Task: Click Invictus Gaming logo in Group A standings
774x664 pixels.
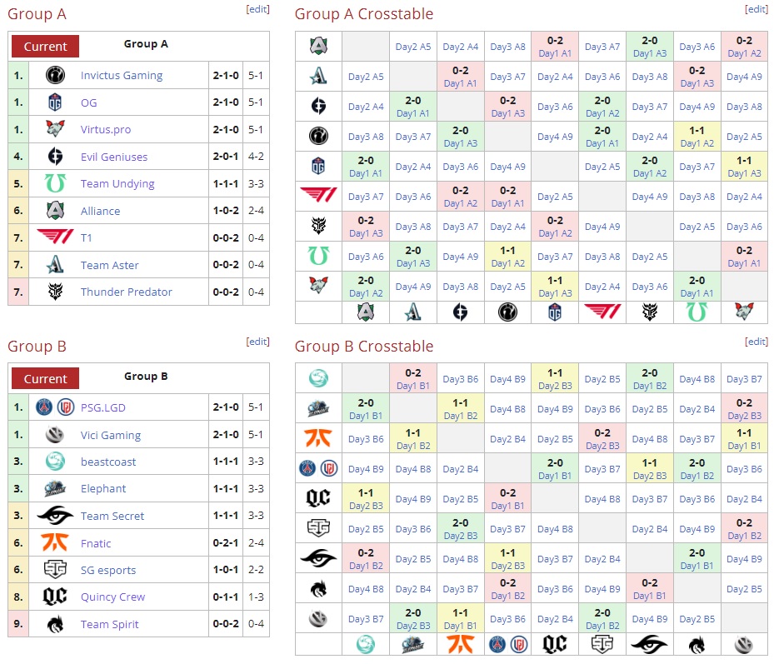Action: (56, 75)
